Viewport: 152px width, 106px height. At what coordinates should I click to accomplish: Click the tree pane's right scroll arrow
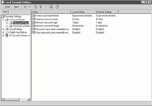[28, 99]
